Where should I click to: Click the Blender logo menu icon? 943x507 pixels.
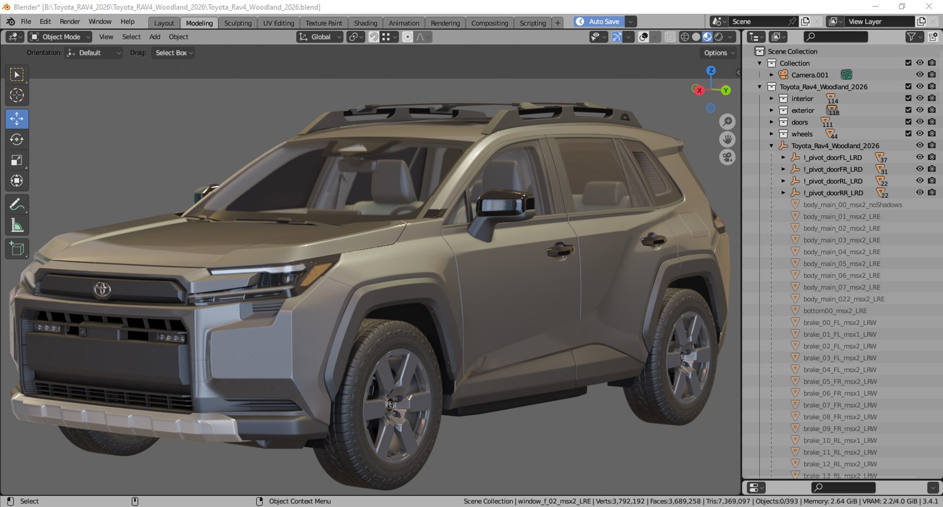tap(10, 22)
